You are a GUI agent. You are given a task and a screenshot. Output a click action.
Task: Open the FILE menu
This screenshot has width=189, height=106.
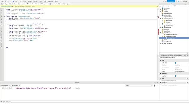pos(2,1)
